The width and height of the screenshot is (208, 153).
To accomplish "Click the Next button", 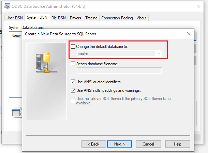I will (119, 144).
